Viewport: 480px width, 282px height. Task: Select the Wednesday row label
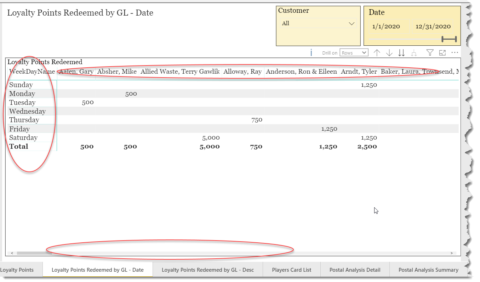coord(27,111)
